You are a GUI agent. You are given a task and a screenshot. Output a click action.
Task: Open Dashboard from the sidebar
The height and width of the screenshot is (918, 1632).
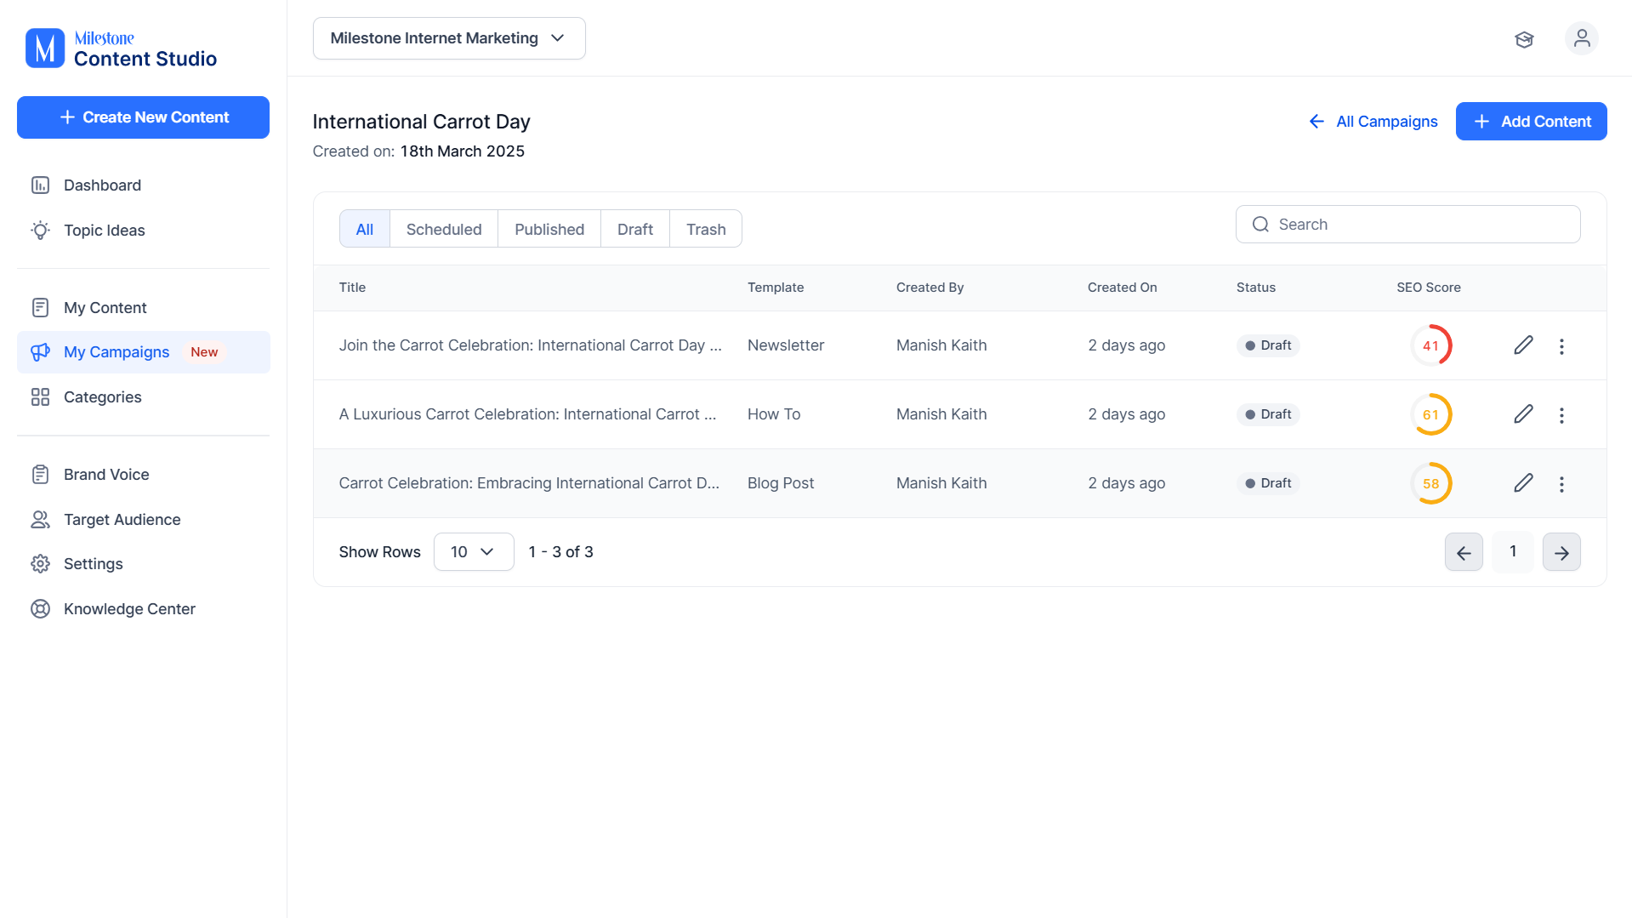[x=143, y=185]
